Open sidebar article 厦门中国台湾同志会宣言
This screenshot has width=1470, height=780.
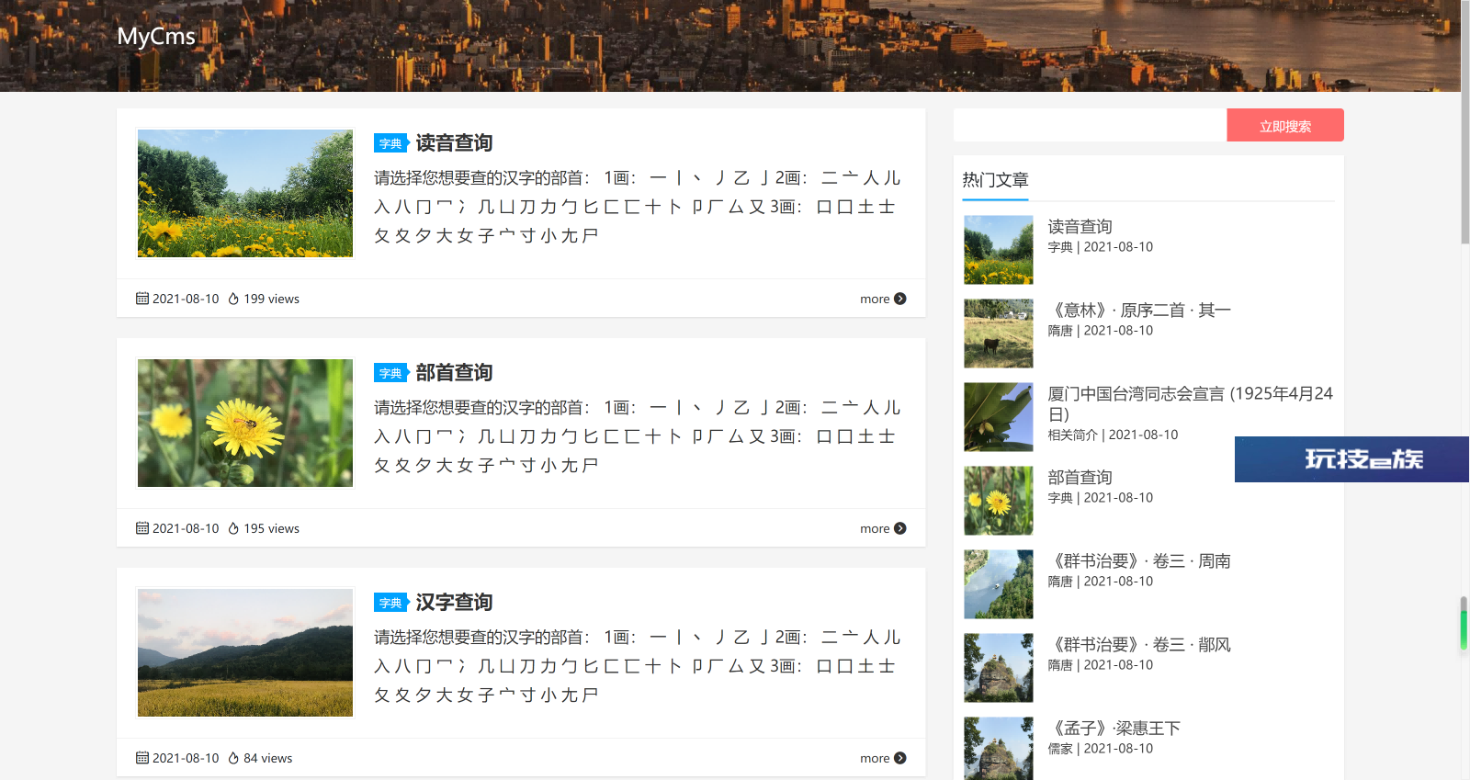pos(1190,394)
